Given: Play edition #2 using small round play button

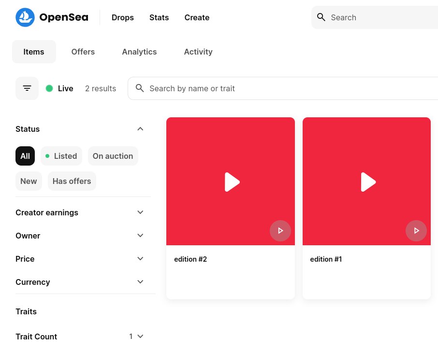Looking at the screenshot, I should pyautogui.click(x=280, y=231).
